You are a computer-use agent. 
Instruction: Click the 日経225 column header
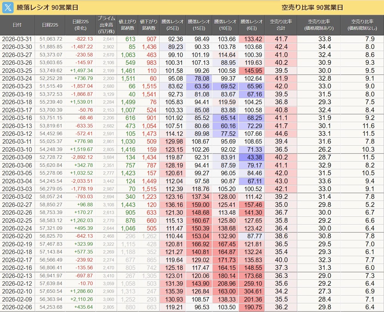(x=50, y=25)
